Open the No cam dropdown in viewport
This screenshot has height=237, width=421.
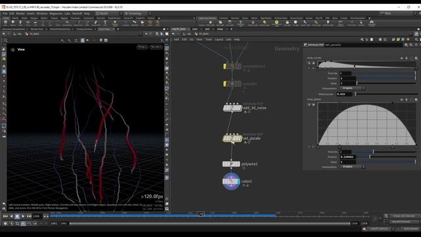[x=156, y=47]
